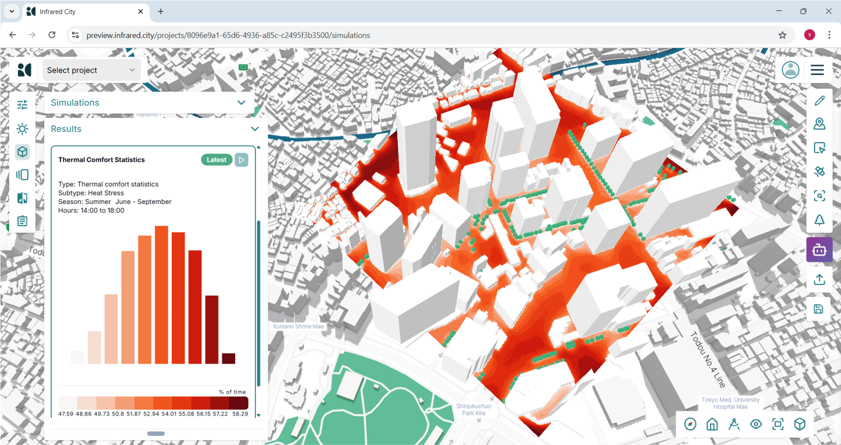
Task: Click the Season: Summer June - September text
Action: coord(115,202)
